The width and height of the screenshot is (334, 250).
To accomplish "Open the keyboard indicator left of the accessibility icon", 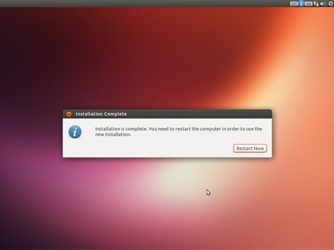I will 294,4.
